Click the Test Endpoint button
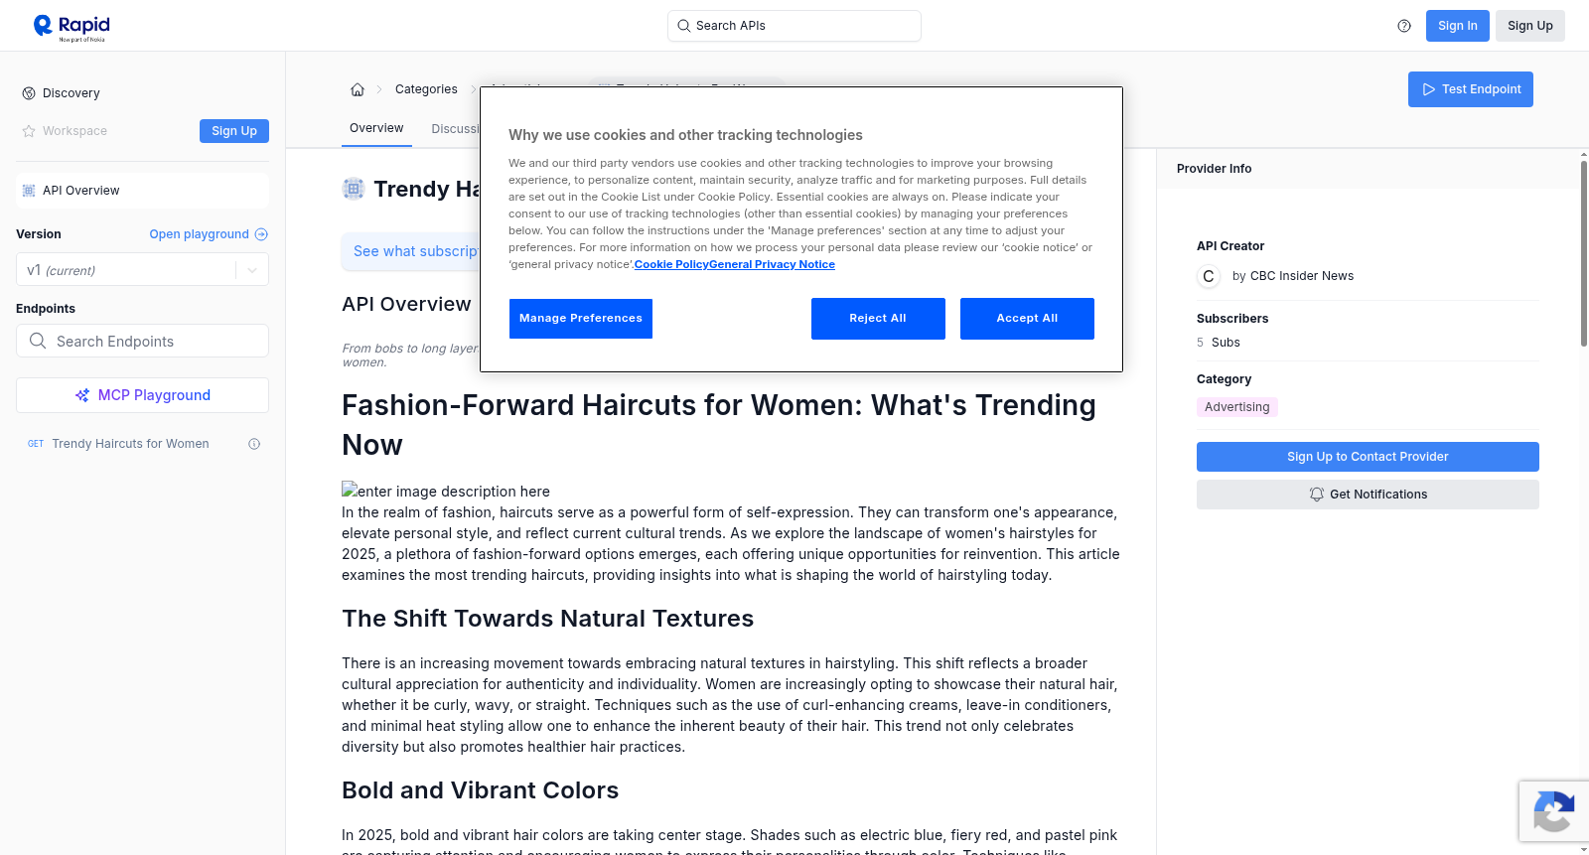Image resolution: width=1589 pixels, height=855 pixels. [1470, 89]
